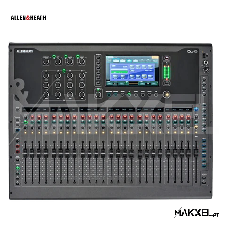The width and height of the screenshot is (226, 226).
Task: Activate the yellow master PAFL key
Action: 196,127
